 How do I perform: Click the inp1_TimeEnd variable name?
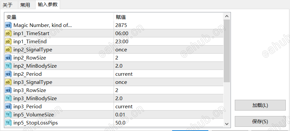point(30,42)
